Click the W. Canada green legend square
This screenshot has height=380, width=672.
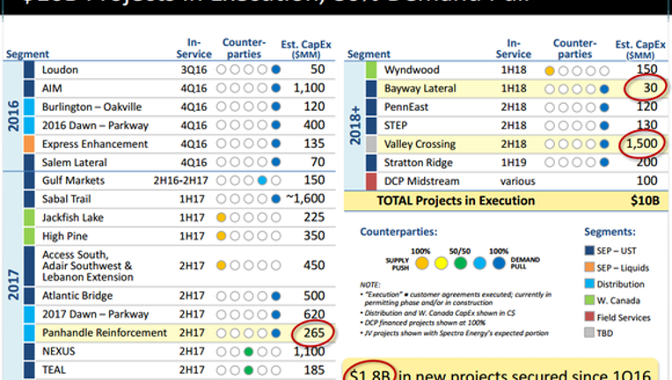pos(589,300)
